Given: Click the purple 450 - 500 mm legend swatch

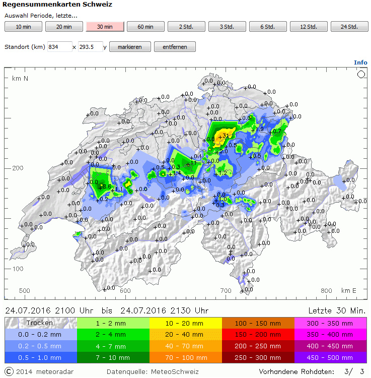Looking at the screenshot, I should click(330, 357).
